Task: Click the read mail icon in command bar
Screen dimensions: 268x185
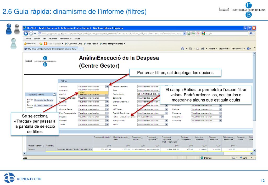Action: [198, 49]
